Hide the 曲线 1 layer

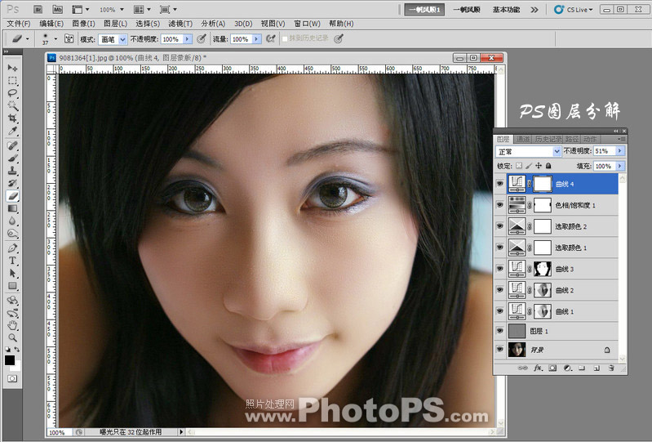[x=499, y=311]
